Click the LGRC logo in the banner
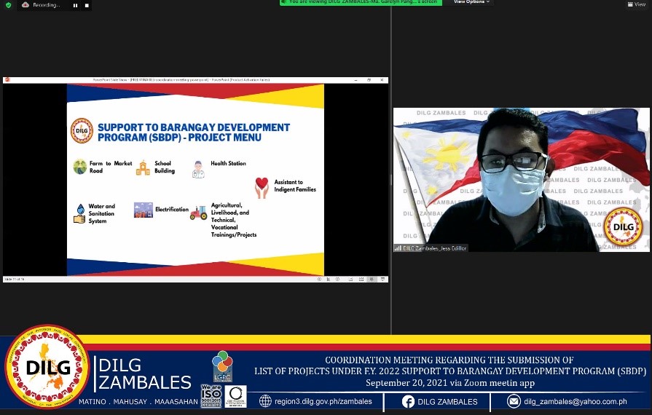The width and height of the screenshot is (652, 415). (x=222, y=366)
